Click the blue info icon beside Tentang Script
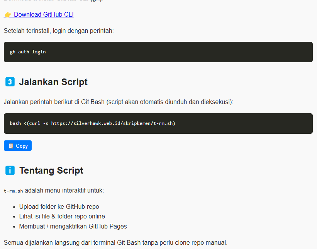This screenshot has height=249, width=317. (x=10, y=171)
